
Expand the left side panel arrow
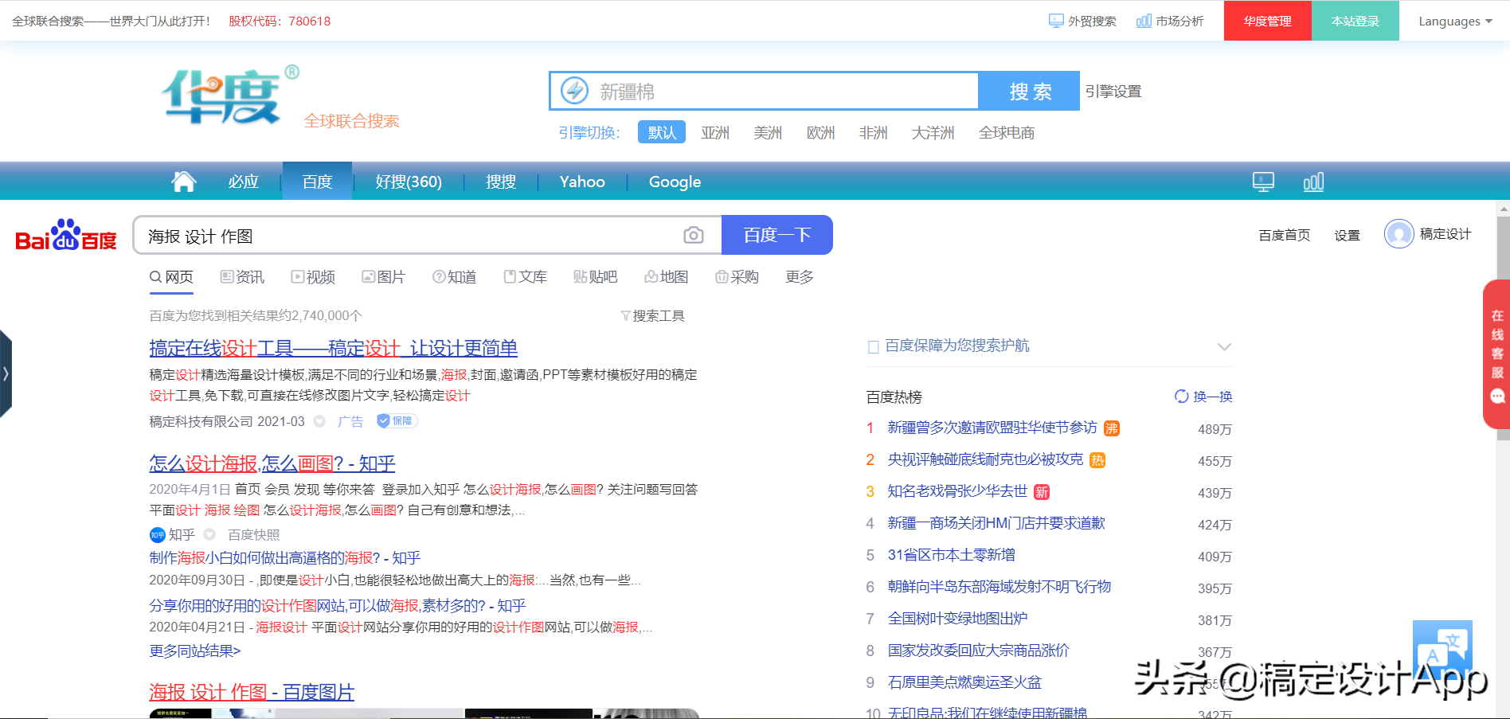(6, 373)
